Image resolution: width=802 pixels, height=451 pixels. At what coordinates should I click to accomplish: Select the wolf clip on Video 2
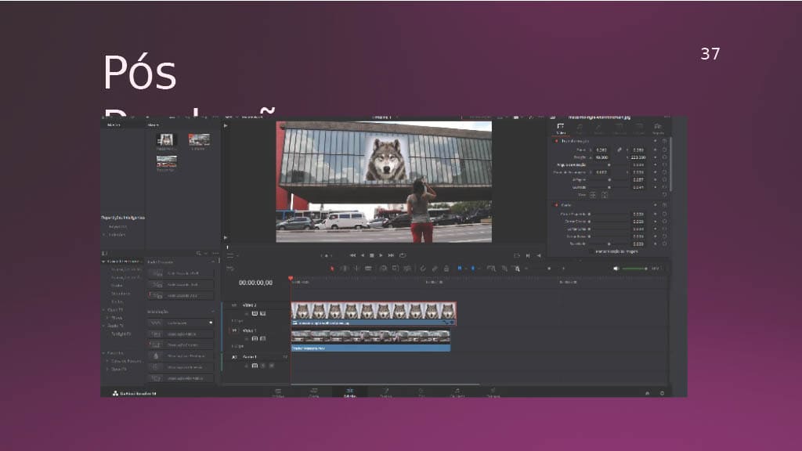pos(374,313)
